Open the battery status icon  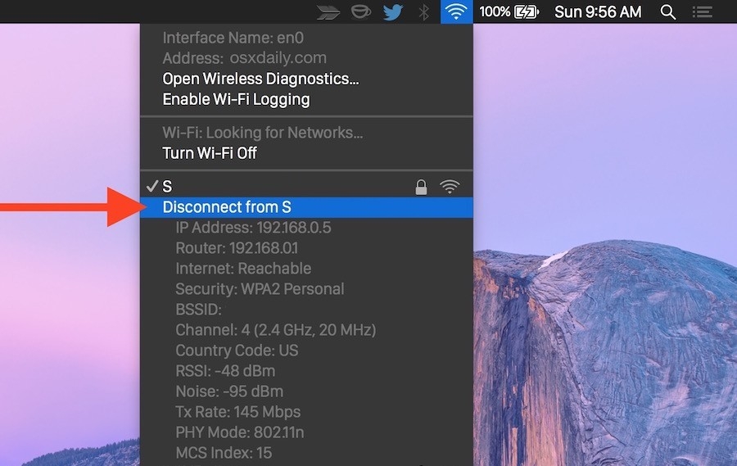coord(527,11)
